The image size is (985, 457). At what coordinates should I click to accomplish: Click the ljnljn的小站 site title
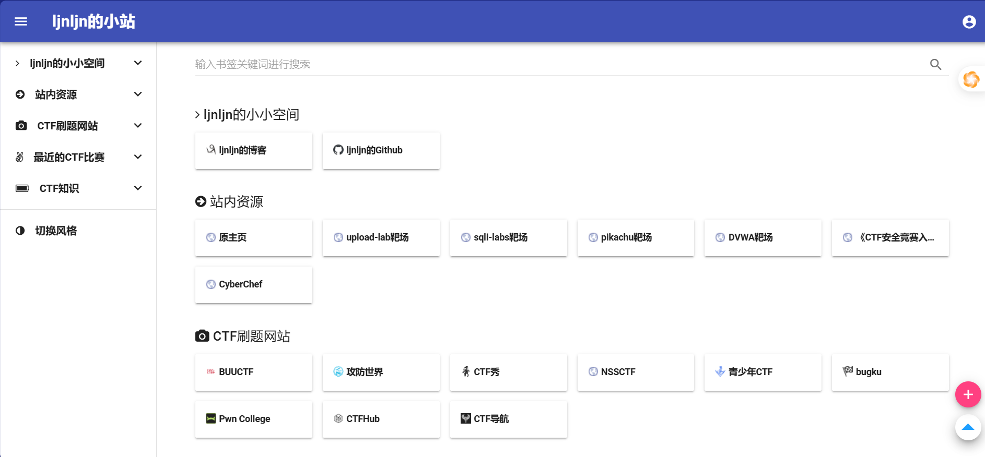pyautogui.click(x=93, y=21)
